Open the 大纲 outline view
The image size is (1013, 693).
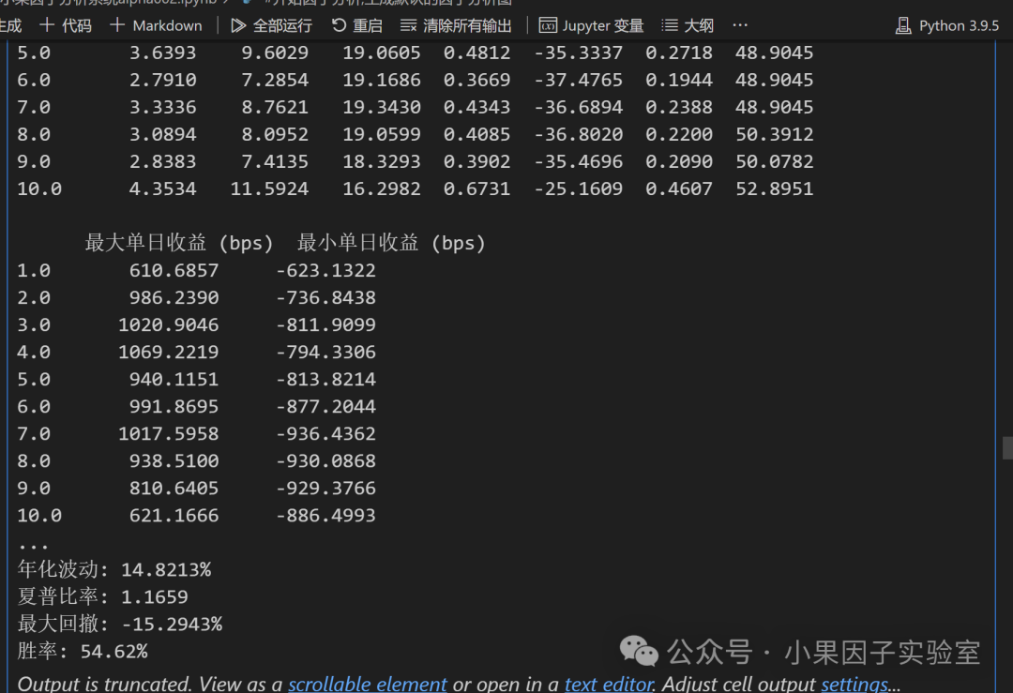(x=688, y=26)
